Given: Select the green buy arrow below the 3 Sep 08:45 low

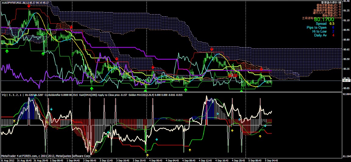Looking at the screenshot, I should pos(92,88).
